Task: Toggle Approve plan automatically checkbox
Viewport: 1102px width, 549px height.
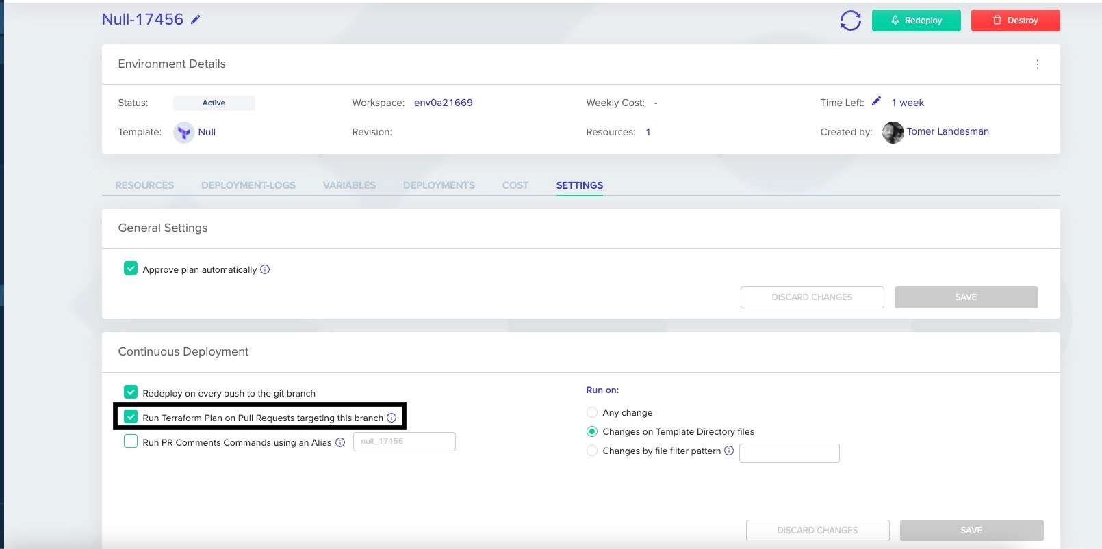Action: click(x=131, y=269)
